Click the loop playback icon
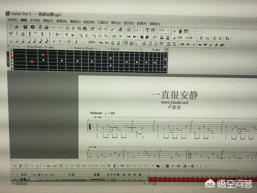The image size is (257, 193). coord(155,37)
